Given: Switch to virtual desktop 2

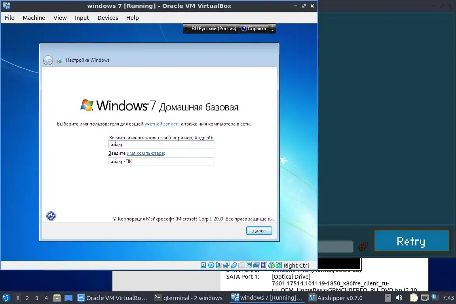Looking at the screenshot, I should pyautogui.click(x=27, y=298).
